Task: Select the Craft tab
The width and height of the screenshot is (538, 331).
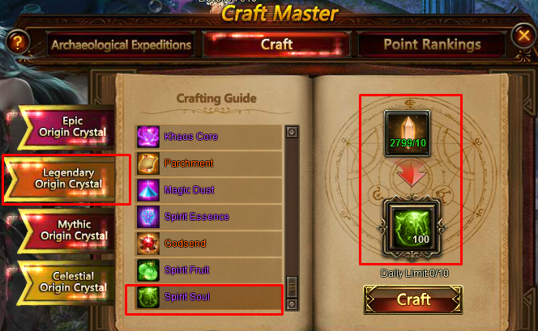Action: click(276, 45)
